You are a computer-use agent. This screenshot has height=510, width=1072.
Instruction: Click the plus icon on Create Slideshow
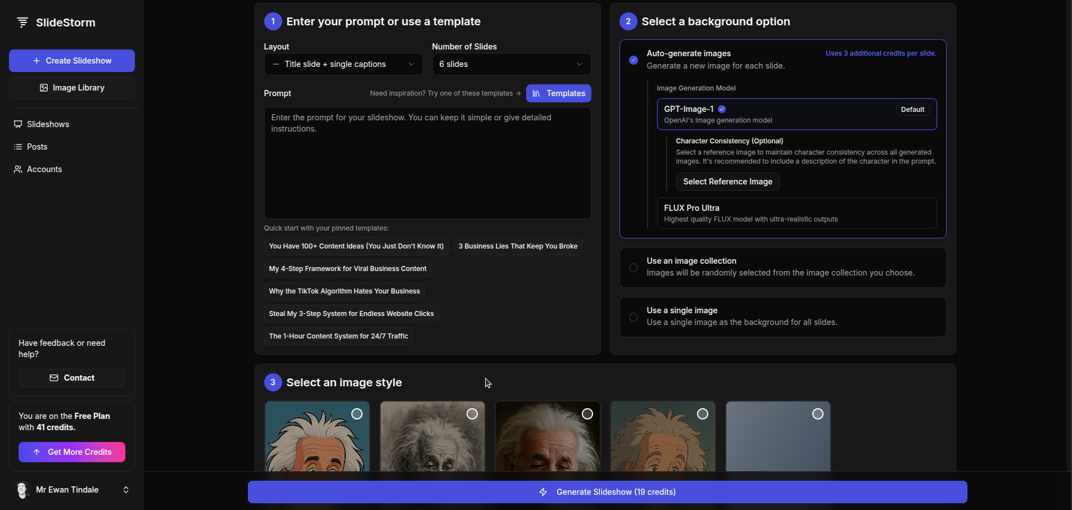37,61
